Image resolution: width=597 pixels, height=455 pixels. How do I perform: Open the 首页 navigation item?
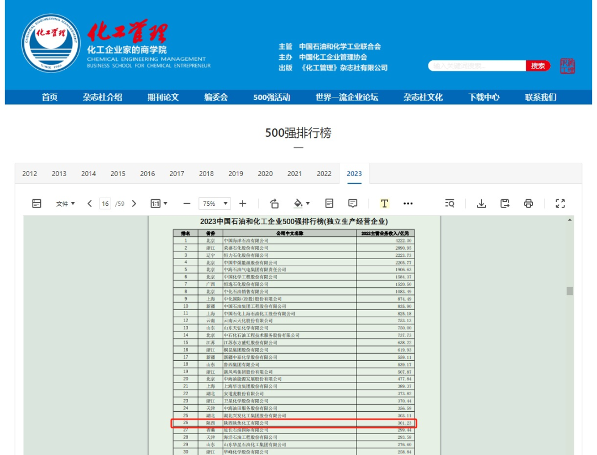pos(50,97)
